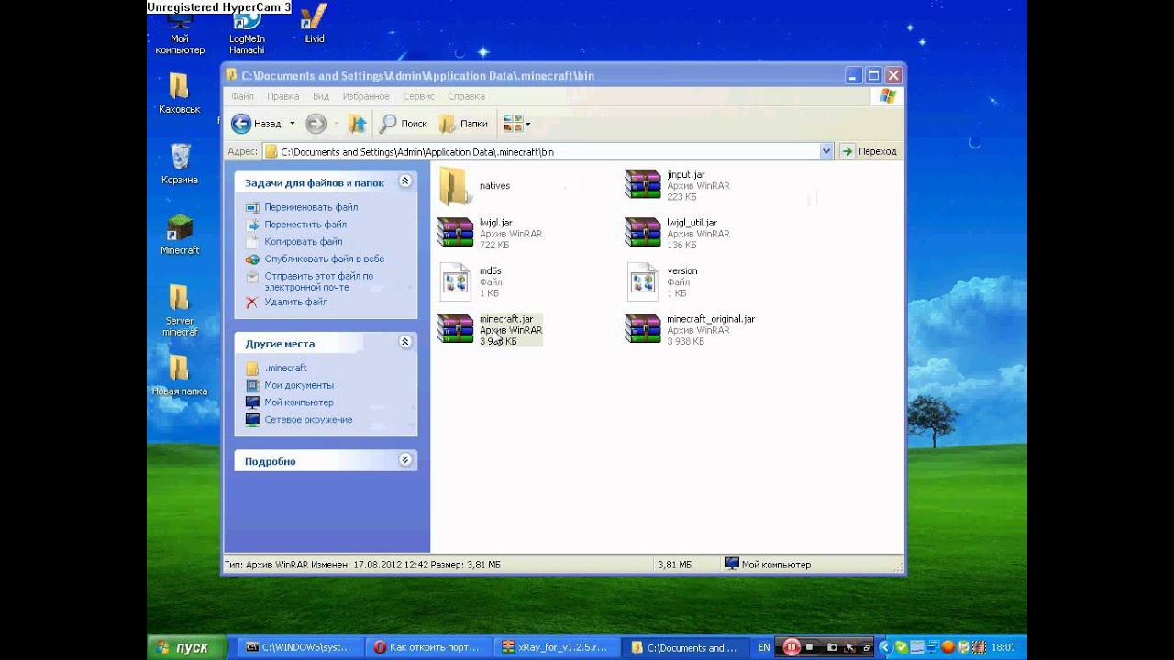Open the Вид menu

coord(321,96)
